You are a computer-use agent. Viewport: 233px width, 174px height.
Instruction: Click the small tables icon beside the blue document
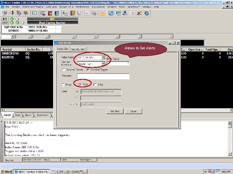point(65,13)
